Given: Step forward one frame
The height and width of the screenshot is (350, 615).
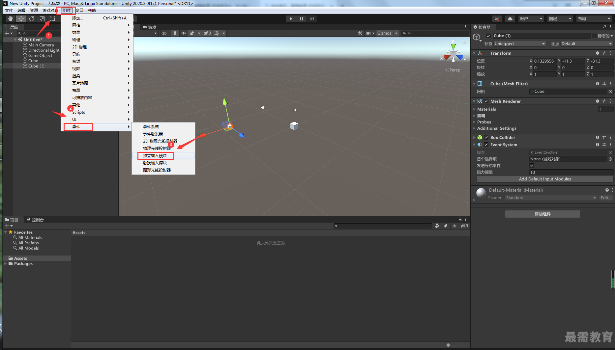Looking at the screenshot, I should (312, 19).
